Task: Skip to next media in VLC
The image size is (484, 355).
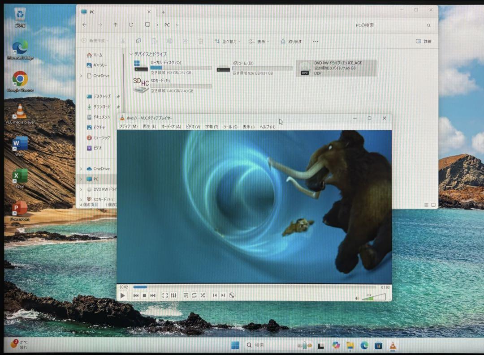Action: tap(153, 295)
